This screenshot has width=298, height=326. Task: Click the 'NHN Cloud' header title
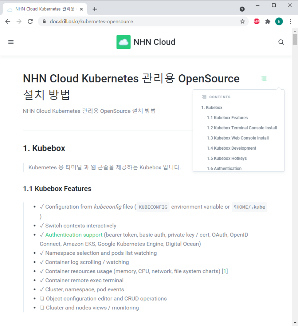coord(154,42)
